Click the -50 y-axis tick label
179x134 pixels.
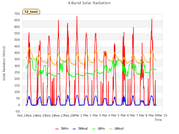[x=17, y=111]
